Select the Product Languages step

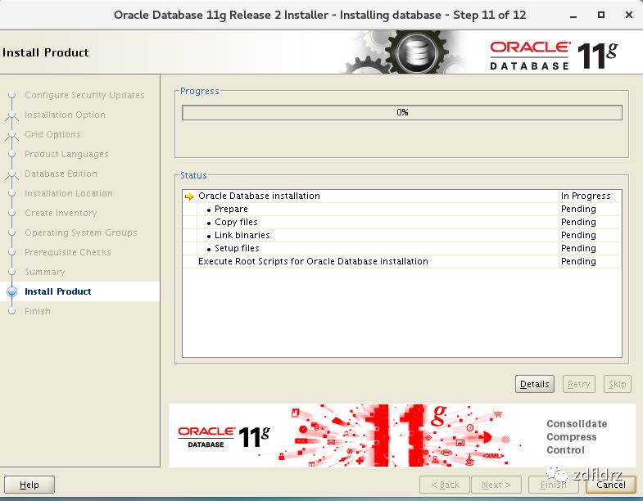(x=66, y=154)
